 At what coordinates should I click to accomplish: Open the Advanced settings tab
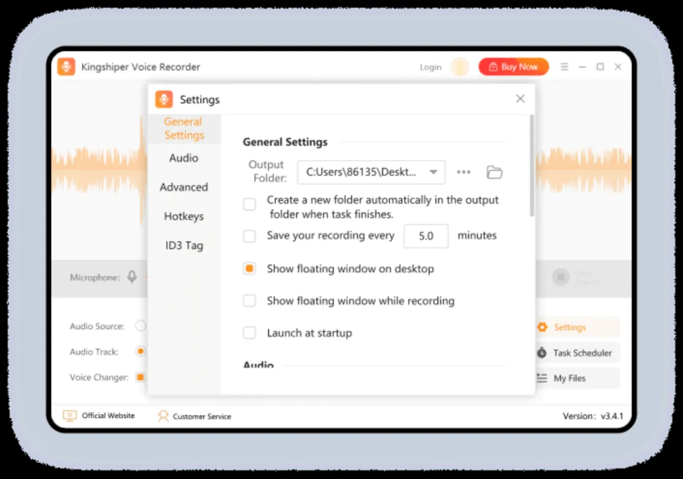point(184,187)
